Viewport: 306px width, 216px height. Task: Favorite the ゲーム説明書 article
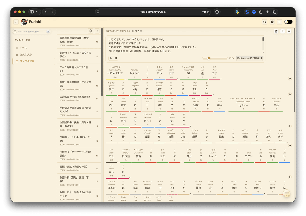tap(97, 71)
